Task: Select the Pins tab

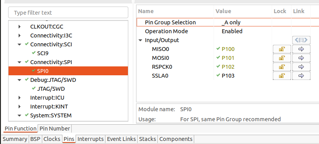Action: coord(69,139)
